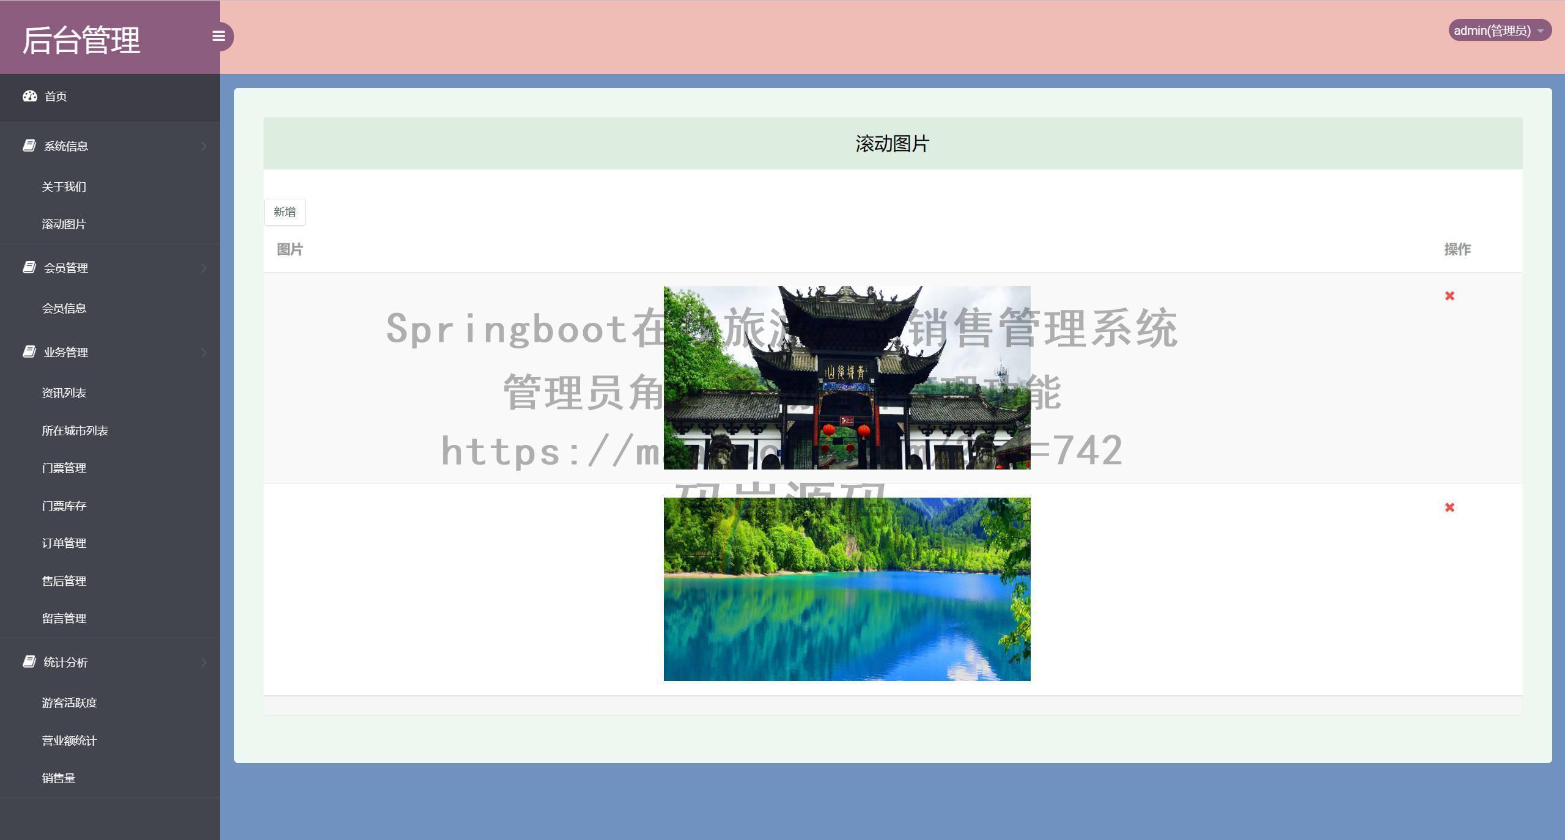This screenshot has width=1565, height=840.
Task: Collapse the 会员管理 chevron arrow
Action: pyautogui.click(x=204, y=268)
